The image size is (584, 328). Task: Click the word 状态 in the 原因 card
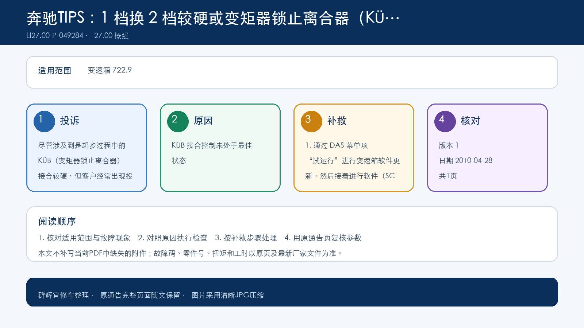coord(179,161)
